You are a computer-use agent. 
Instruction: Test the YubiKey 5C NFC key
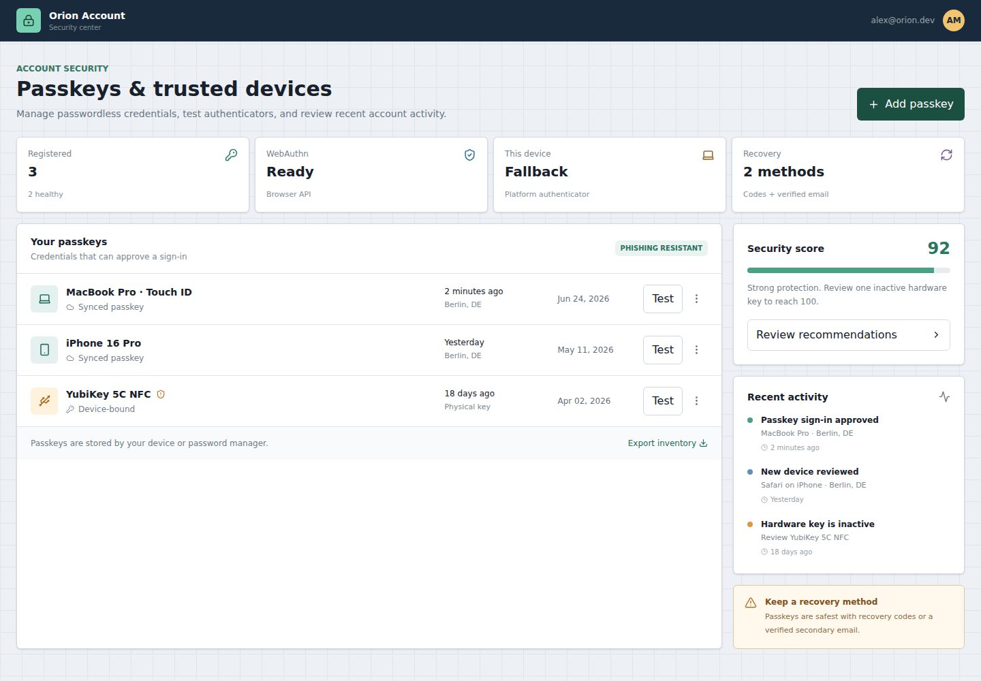pyautogui.click(x=663, y=401)
